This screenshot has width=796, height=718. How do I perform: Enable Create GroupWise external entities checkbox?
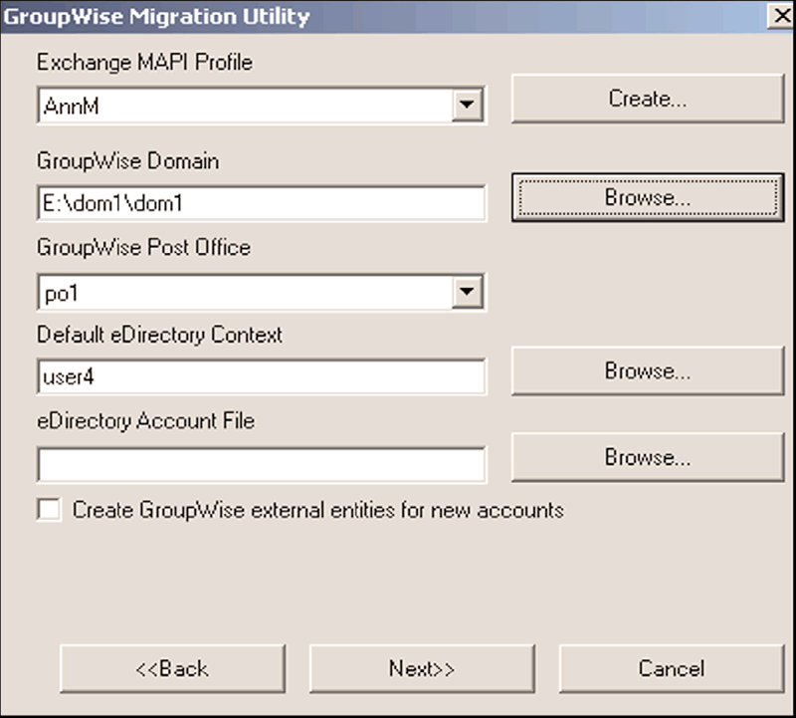point(49,510)
